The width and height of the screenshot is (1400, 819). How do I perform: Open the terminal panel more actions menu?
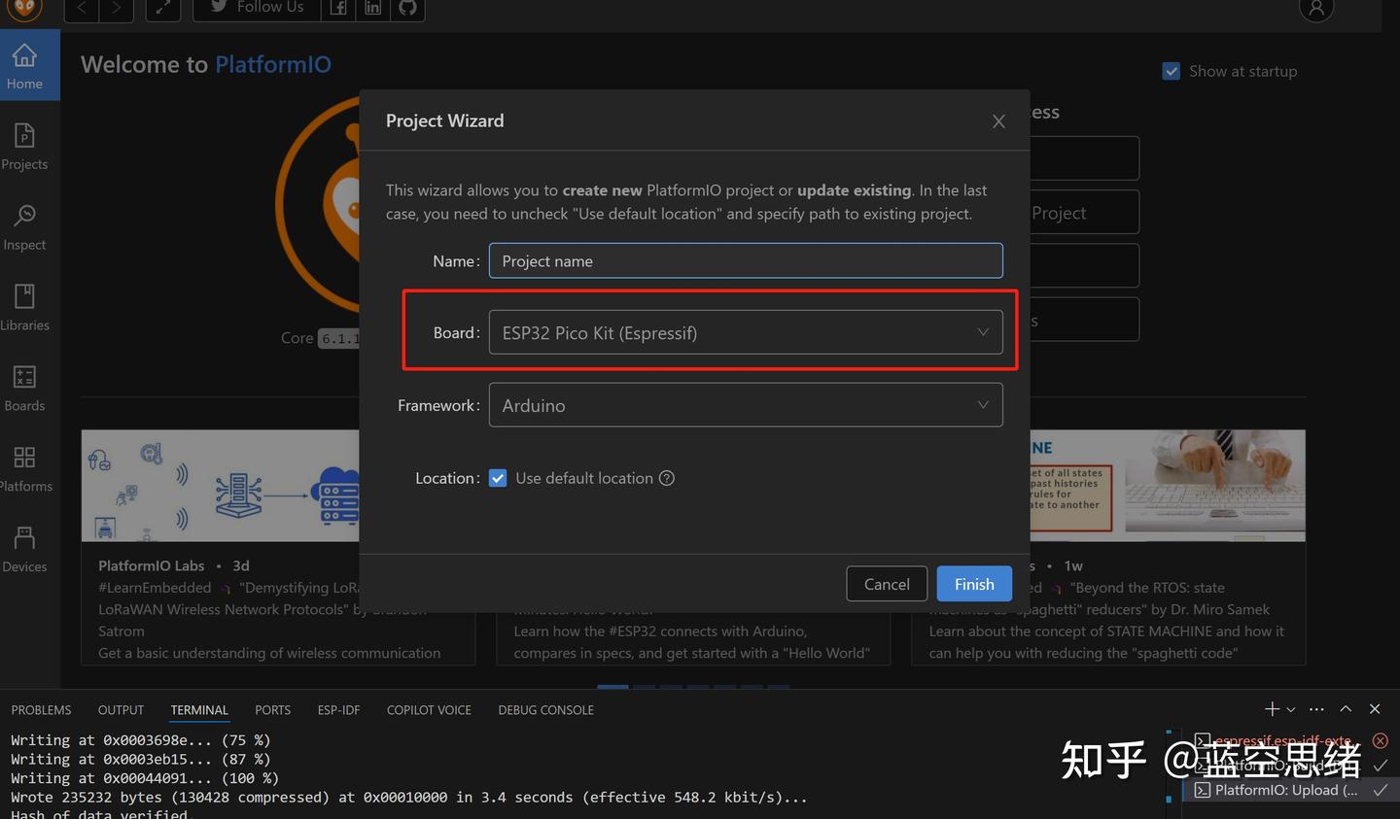[1316, 709]
